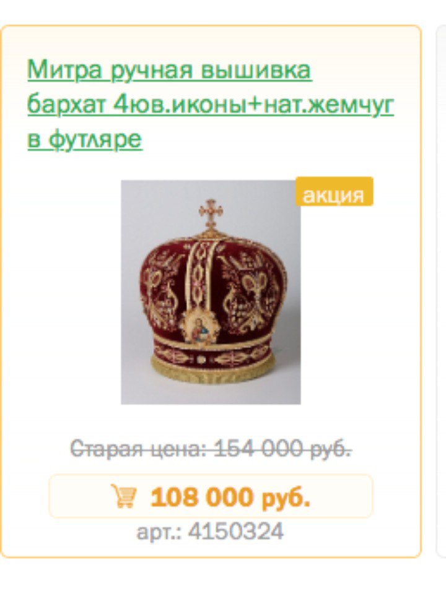
Task: Click the gold fringe base of the mitre
Action: (212, 371)
